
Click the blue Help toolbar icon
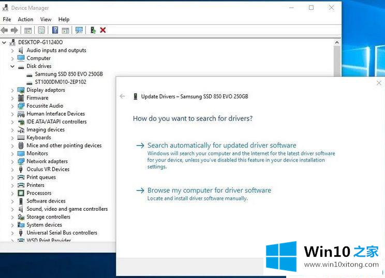pos(55,30)
